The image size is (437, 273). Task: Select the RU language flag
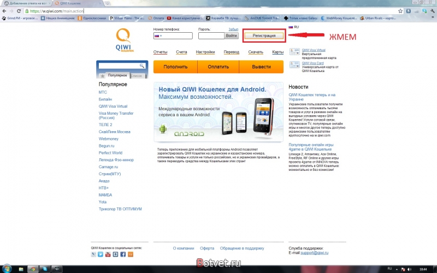[291, 27]
